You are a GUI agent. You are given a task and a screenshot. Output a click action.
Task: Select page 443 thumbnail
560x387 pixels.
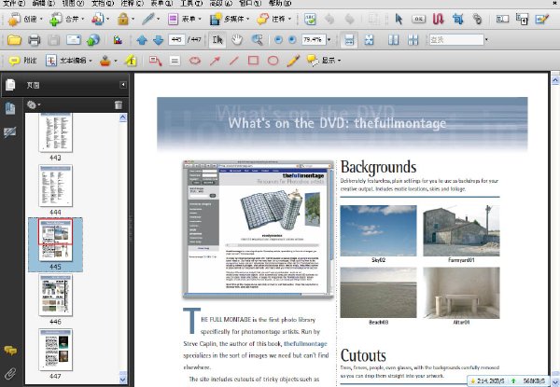(55, 133)
